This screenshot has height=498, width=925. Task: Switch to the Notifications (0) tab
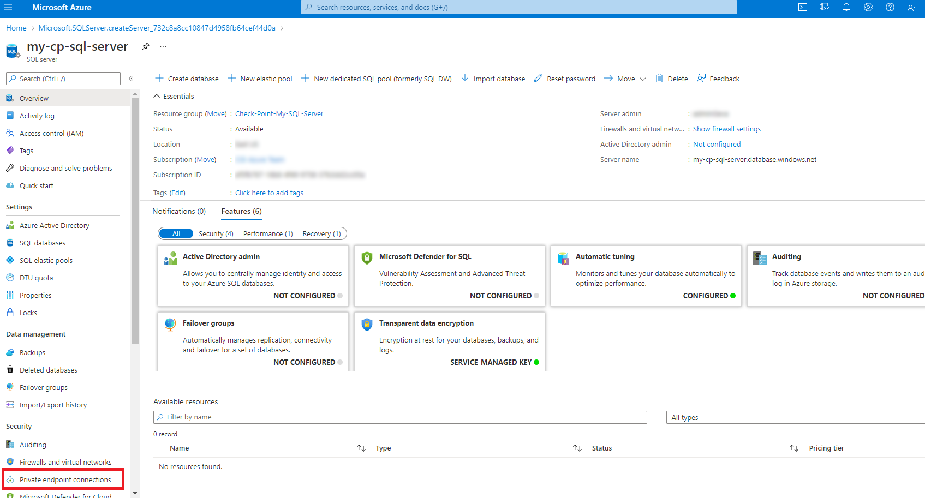coord(179,211)
